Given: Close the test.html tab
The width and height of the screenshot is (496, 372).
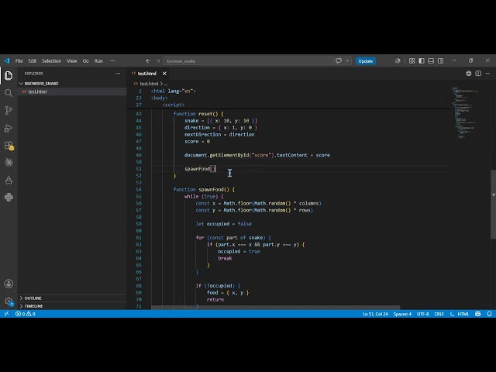Looking at the screenshot, I should coord(164,74).
